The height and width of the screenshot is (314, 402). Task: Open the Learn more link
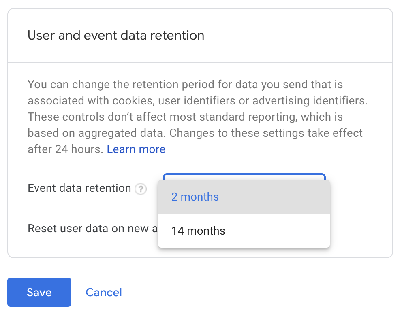[136, 149]
